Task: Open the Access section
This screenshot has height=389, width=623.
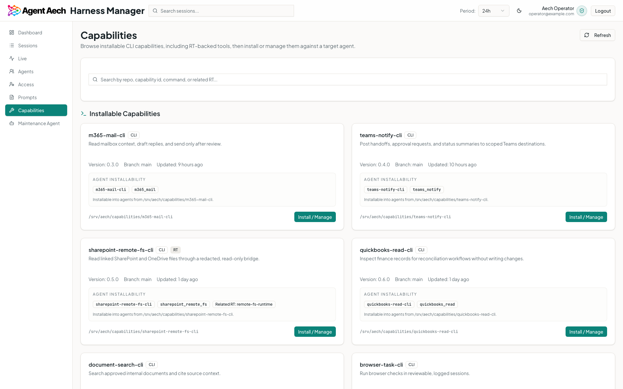Action: [x=36, y=84]
